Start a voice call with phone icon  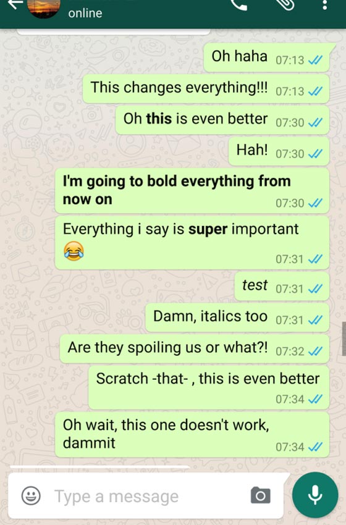(239, 4)
